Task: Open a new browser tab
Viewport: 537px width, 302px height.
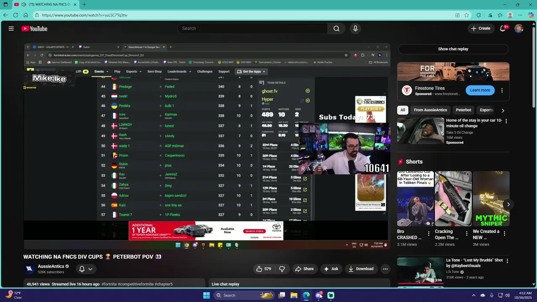Action: pos(84,5)
